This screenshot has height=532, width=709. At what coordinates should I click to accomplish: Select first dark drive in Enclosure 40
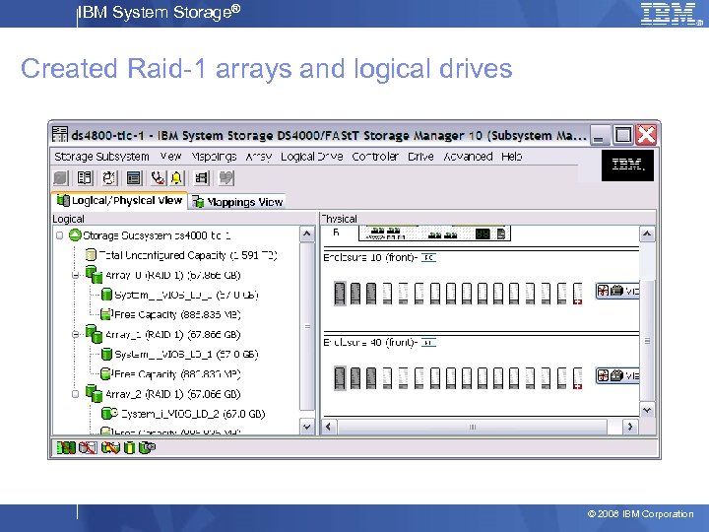pyautogui.click(x=340, y=378)
